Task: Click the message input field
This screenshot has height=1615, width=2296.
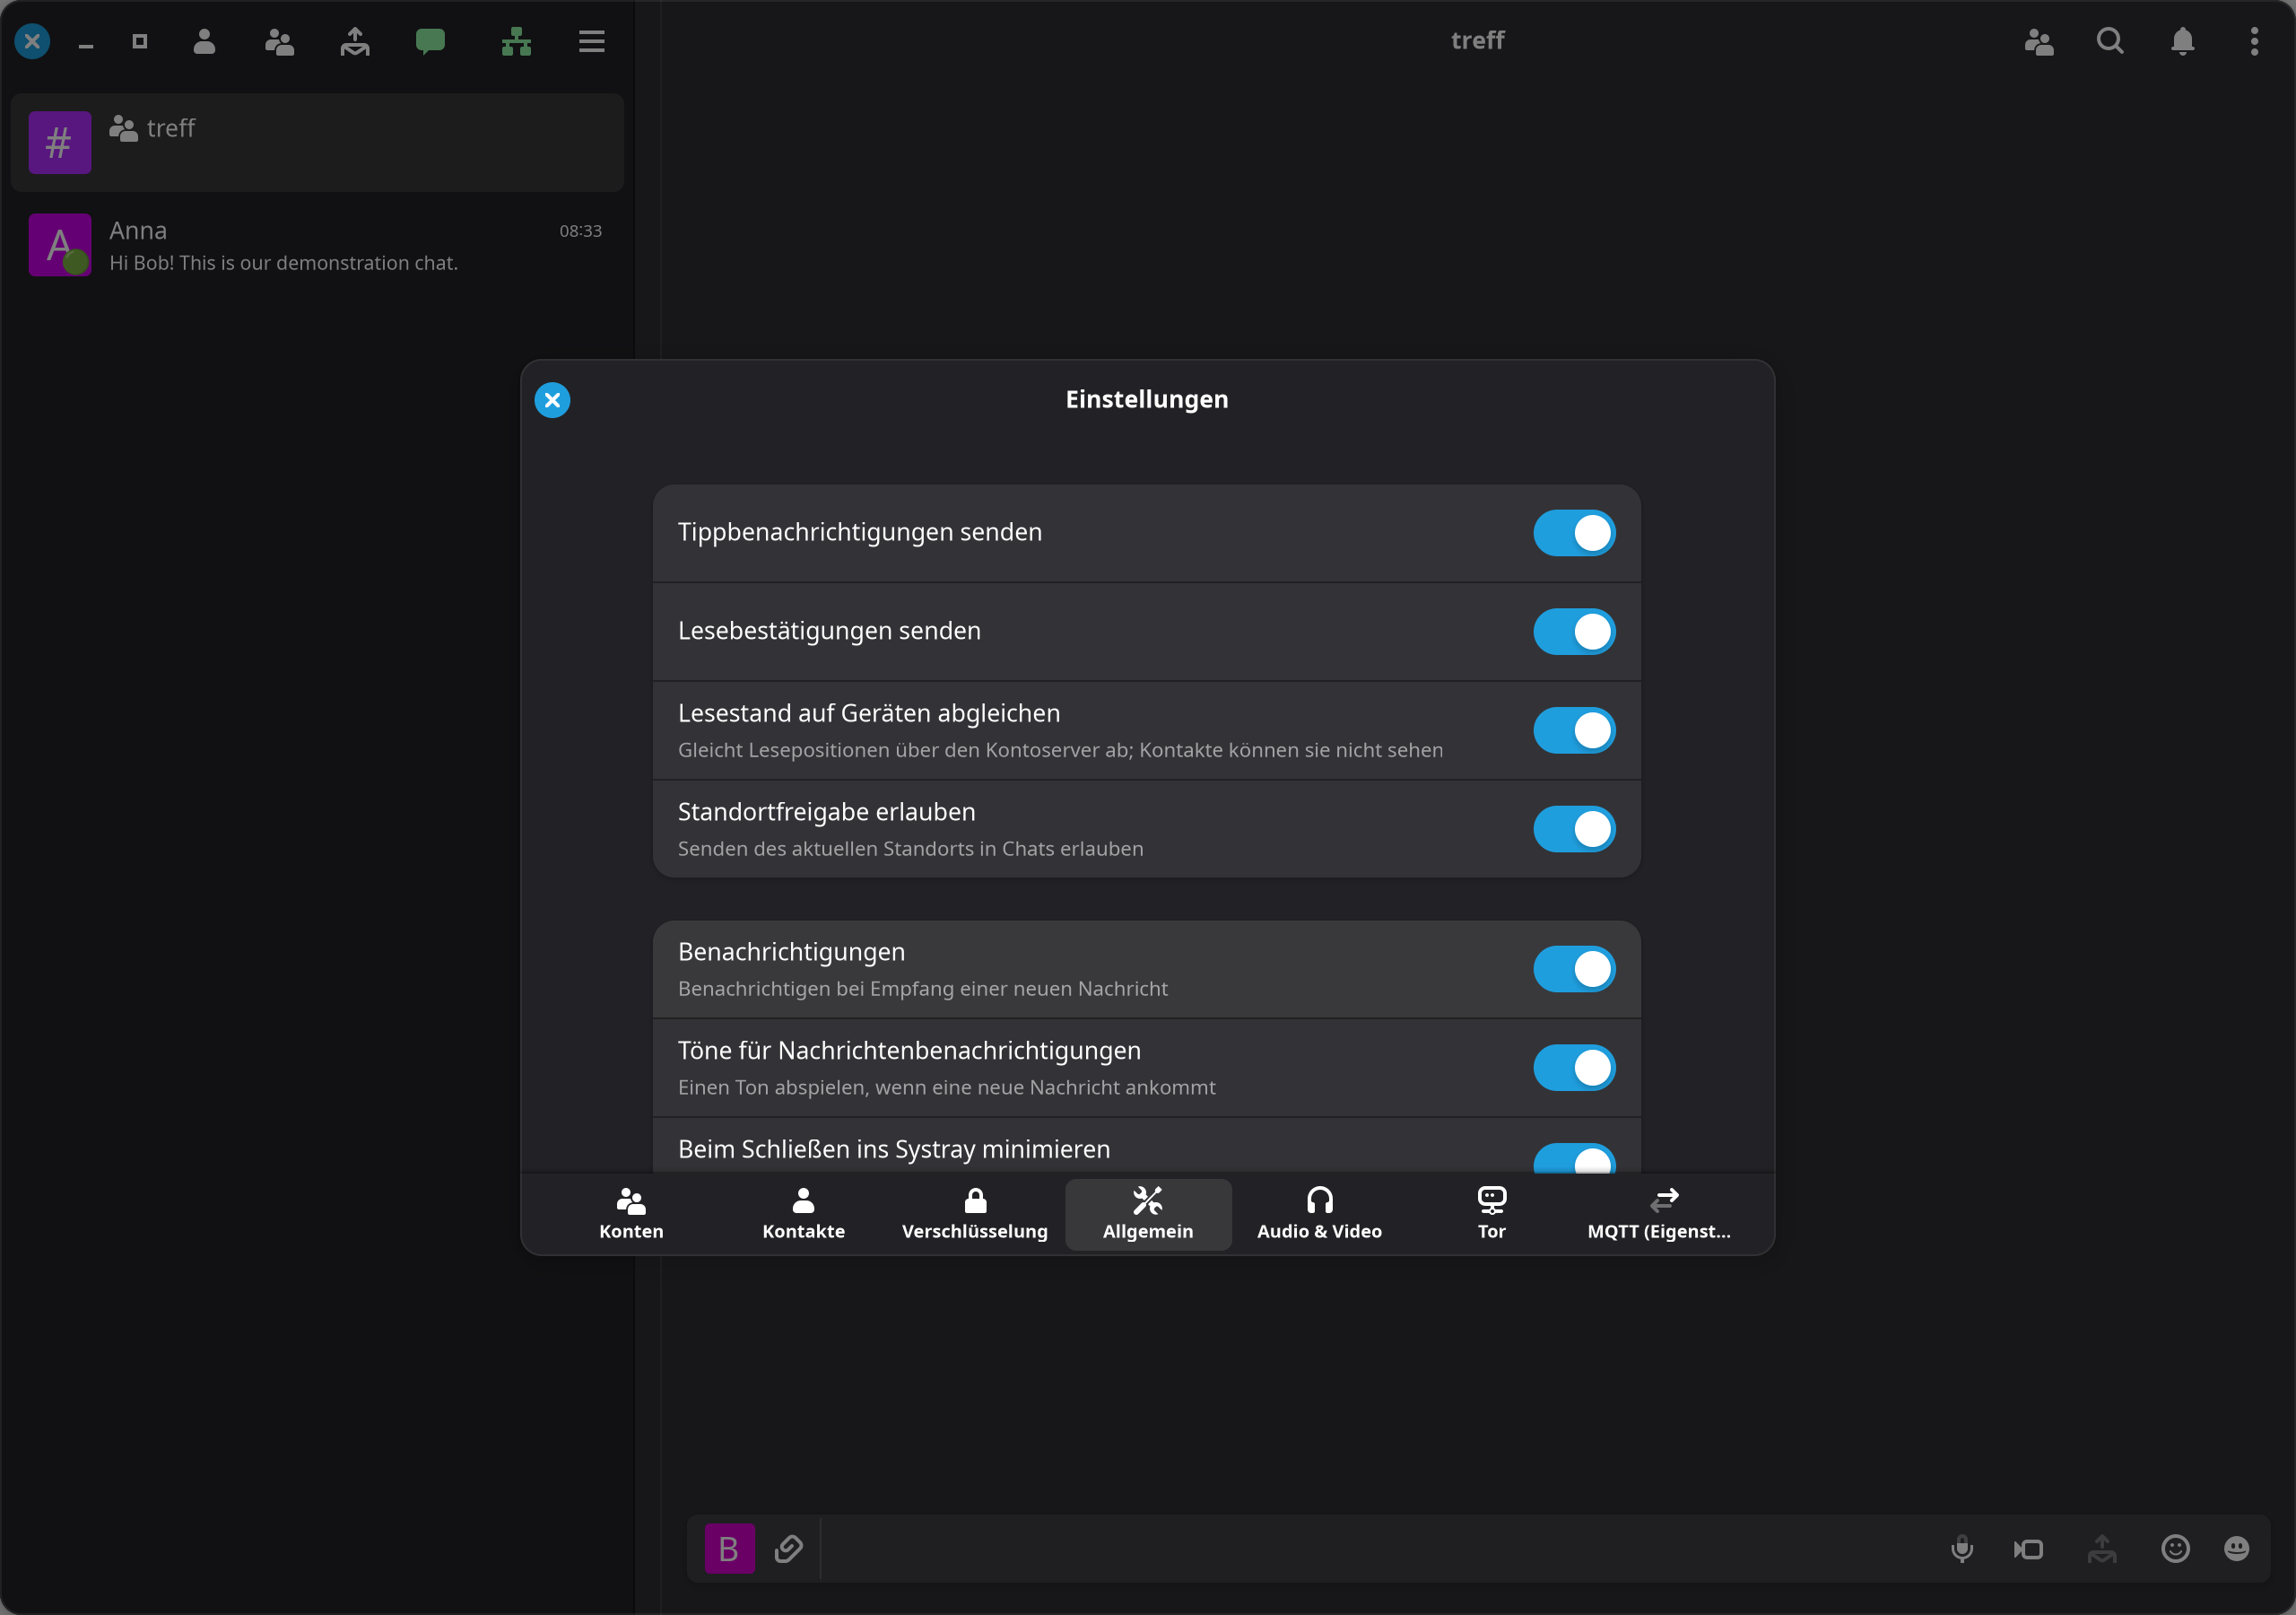Action: [x=1380, y=1549]
